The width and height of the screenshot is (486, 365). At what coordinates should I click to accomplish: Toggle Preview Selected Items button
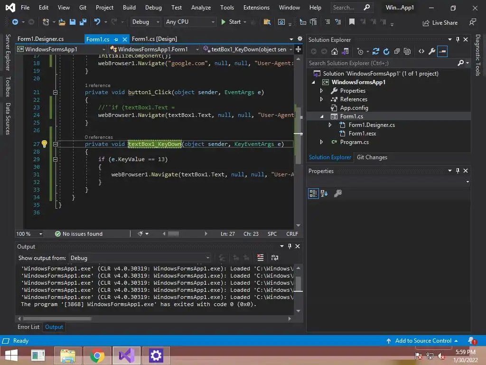point(442,51)
